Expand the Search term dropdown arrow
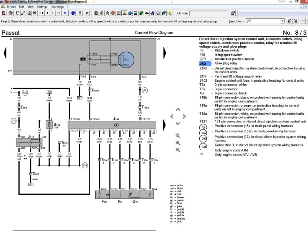The height and width of the screenshot is (231, 308). (x=282, y=21)
